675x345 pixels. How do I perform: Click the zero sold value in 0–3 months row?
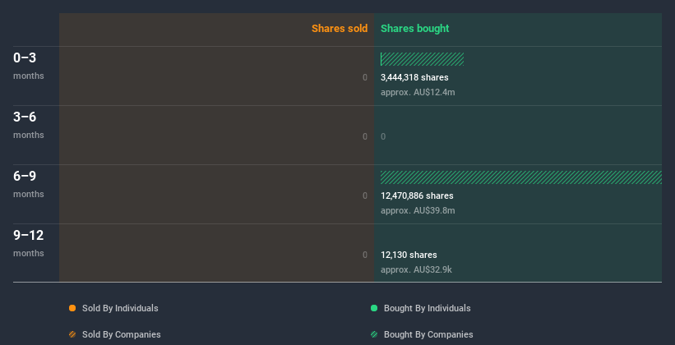coord(365,77)
